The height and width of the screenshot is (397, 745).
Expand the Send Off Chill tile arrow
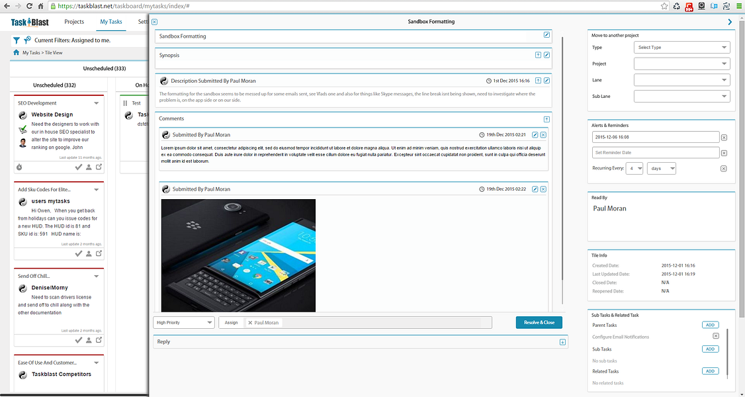97,276
